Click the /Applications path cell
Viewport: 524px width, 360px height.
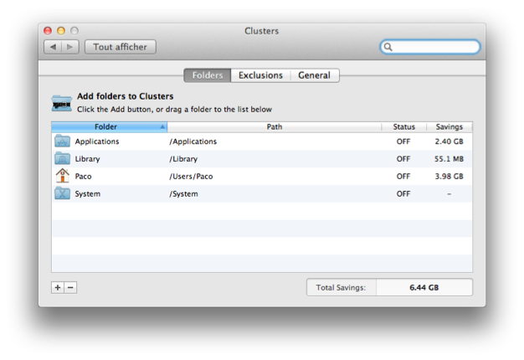193,141
